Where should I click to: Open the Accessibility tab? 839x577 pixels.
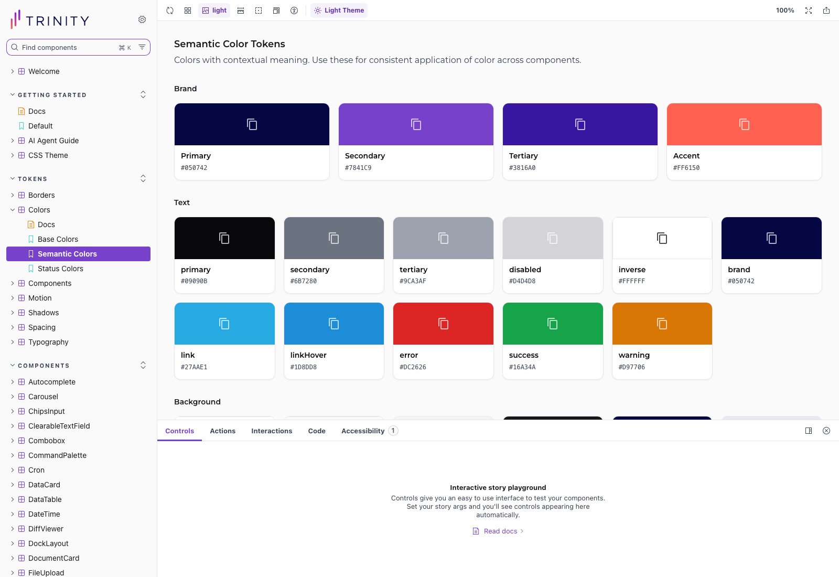pyautogui.click(x=370, y=431)
